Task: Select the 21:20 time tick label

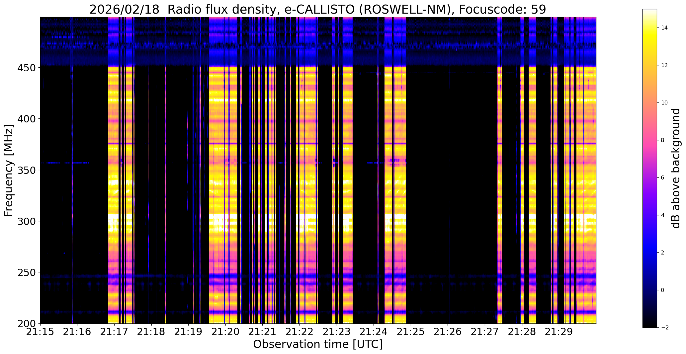Action: coord(225,332)
